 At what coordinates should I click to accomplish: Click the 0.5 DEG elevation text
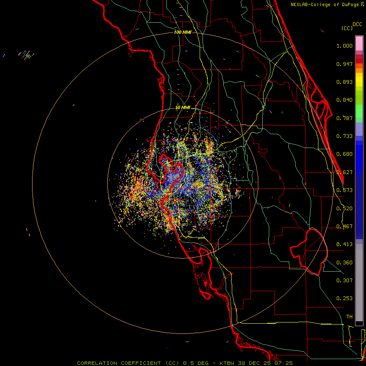pos(196,363)
